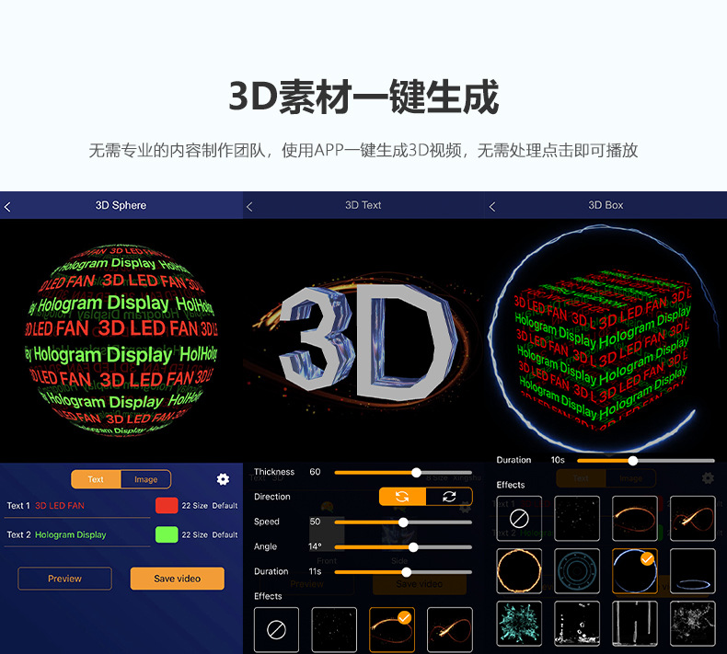The image size is (727, 654).
Task: Select the orange swirl ring effect in 3D Box
Action: click(635, 518)
